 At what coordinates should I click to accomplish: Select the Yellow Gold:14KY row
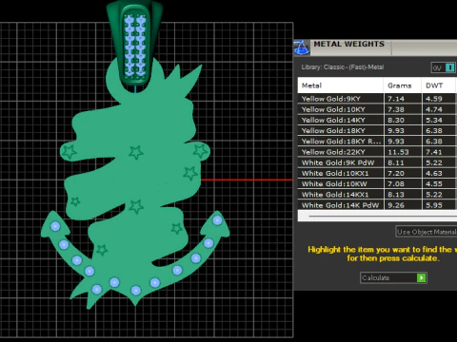pos(377,120)
